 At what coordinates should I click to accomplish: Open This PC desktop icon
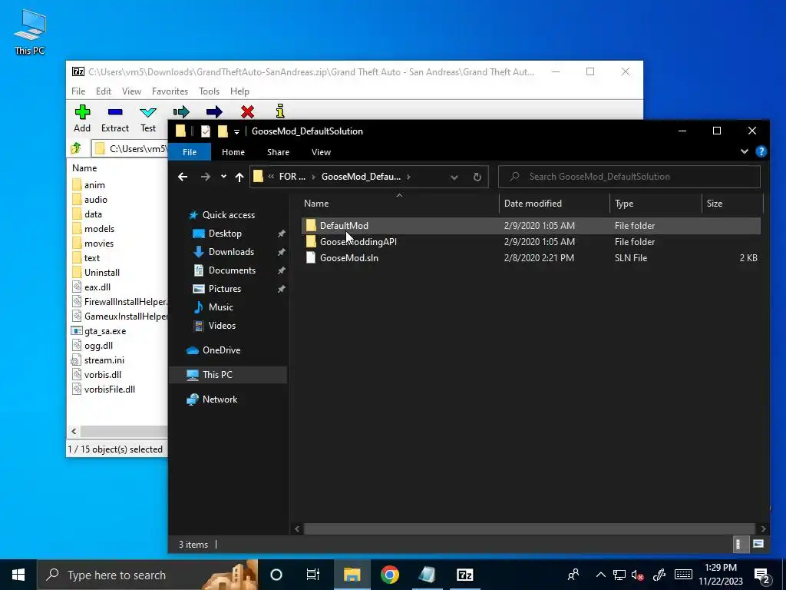[30, 32]
